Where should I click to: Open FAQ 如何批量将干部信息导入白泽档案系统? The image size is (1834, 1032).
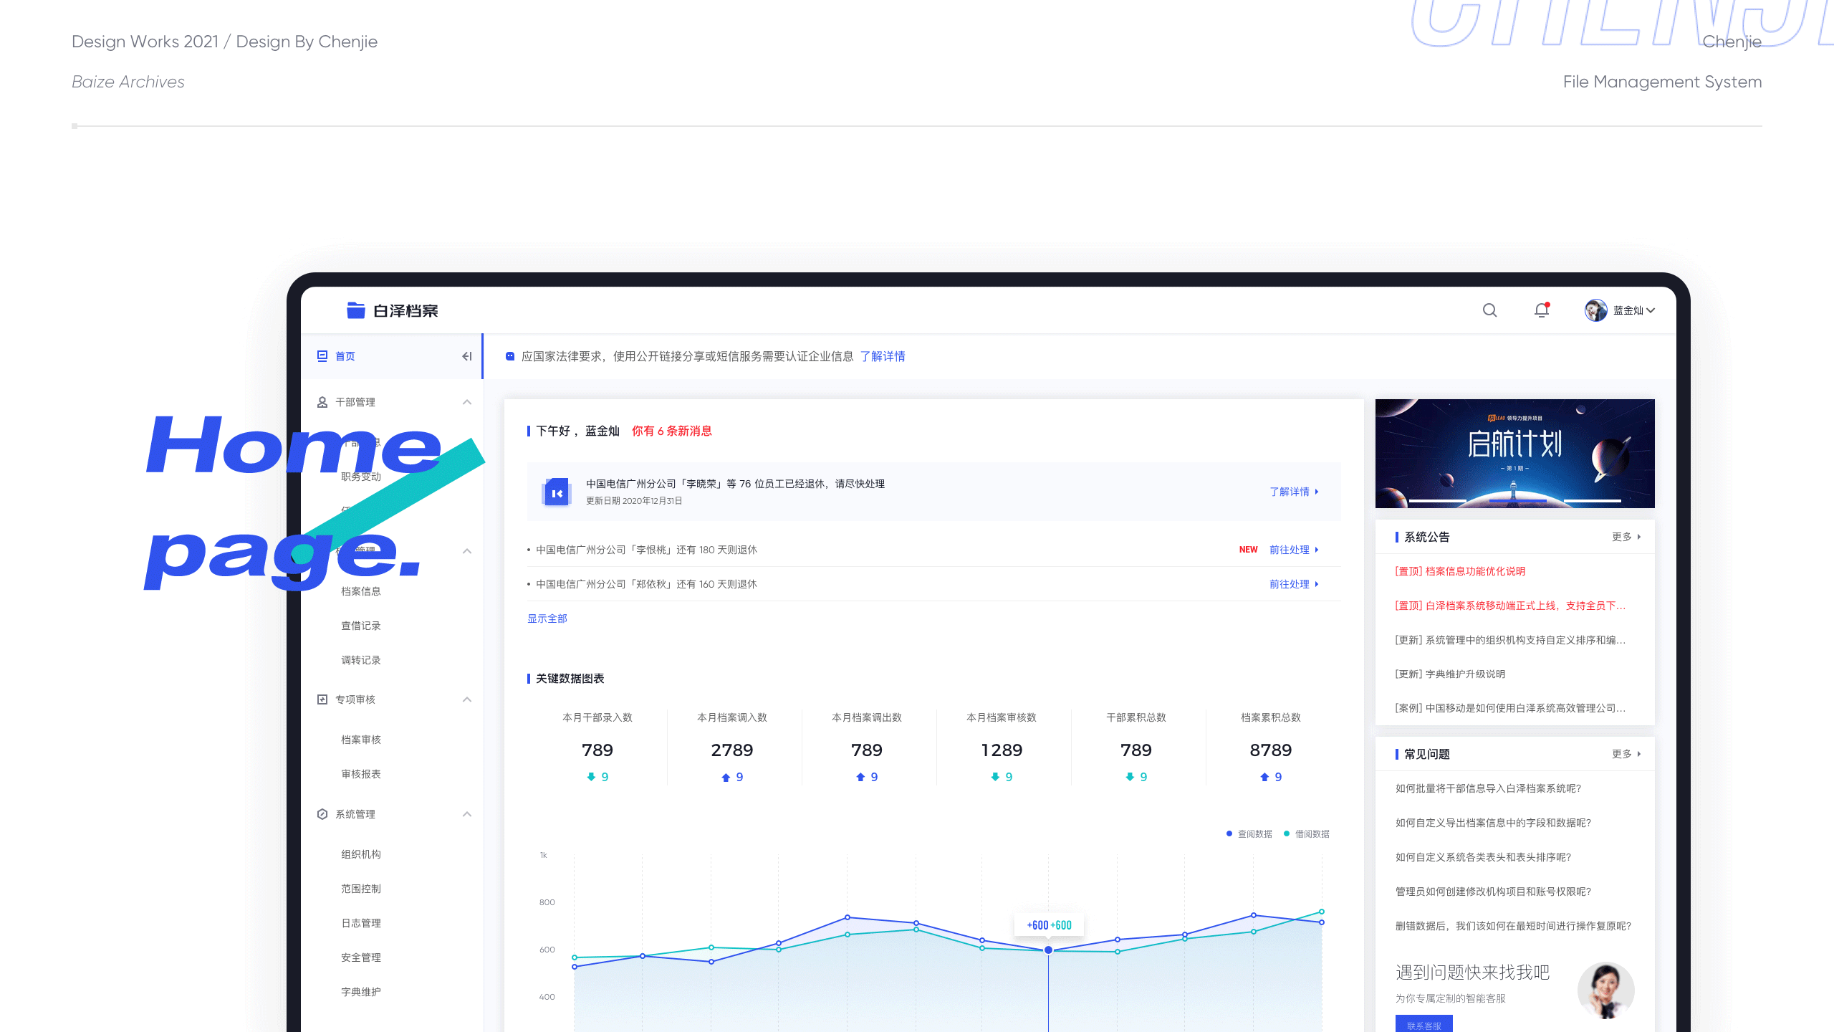click(1488, 788)
